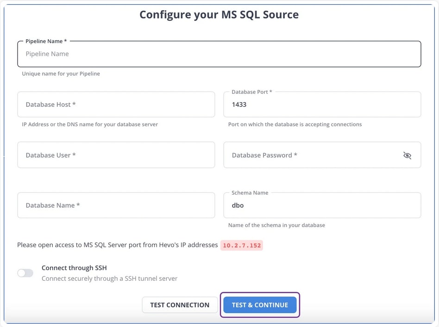The height and width of the screenshot is (327, 439).
Task: Click the TEST & CONTINUE button
Action: click(x=260, y=305)
